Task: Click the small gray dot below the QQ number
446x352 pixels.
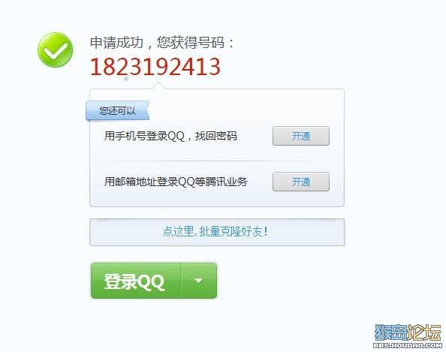Action: [126, 79]
